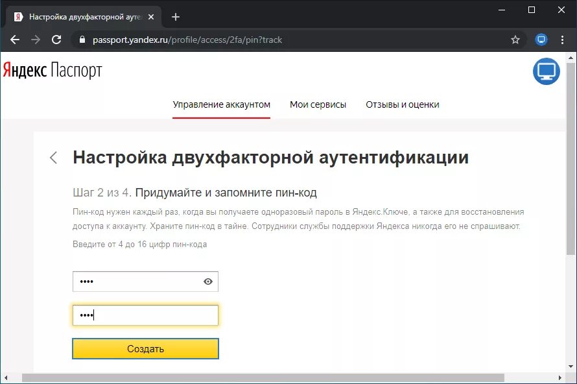Focus the PIN confirmation field
Screen dimensions: 577x384
(x=145, y=315)
